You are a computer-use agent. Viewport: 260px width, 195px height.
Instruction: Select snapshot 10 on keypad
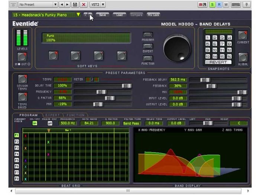215,50
